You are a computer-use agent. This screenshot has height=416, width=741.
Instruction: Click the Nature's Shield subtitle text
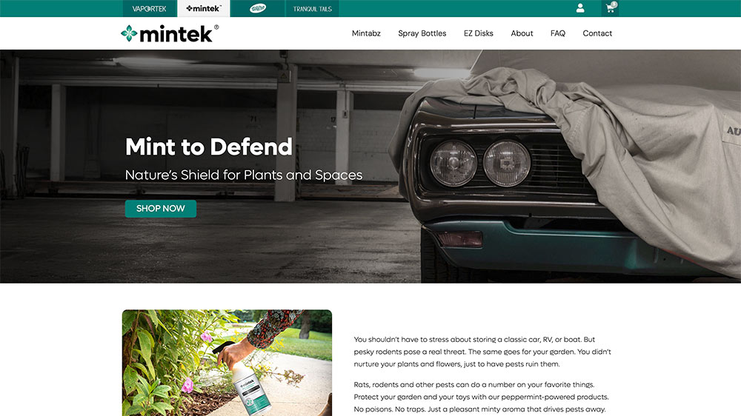tap(244, 175)
